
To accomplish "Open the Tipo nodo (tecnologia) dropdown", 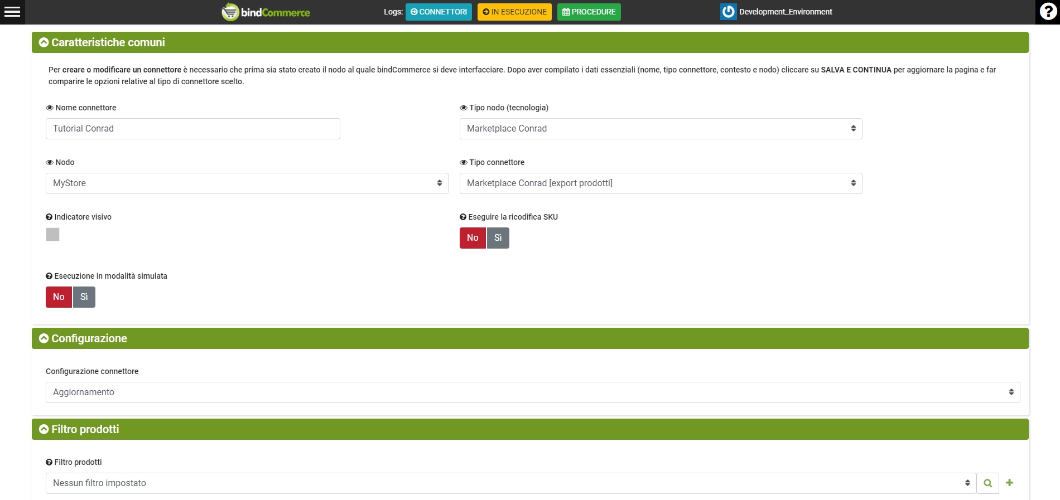I will click(x=661, y=129).
